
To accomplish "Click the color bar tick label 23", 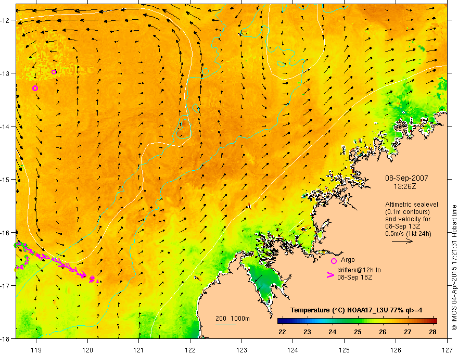I will point(307,332).
